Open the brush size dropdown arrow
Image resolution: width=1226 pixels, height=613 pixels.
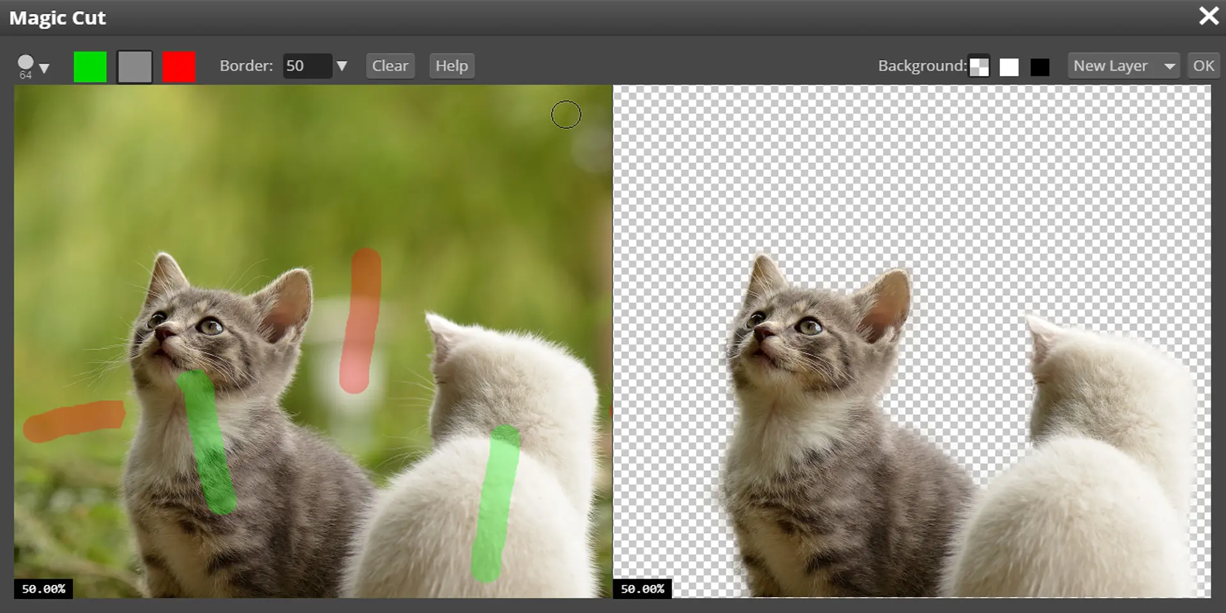point(44,68)
